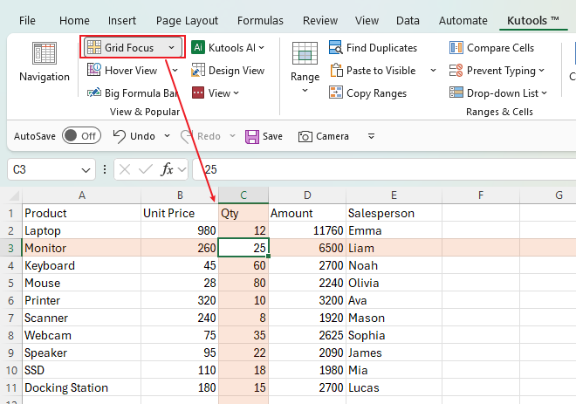576x404 pixels.
Task: Open Copy Ranges tool
Action: click(368, 92)
